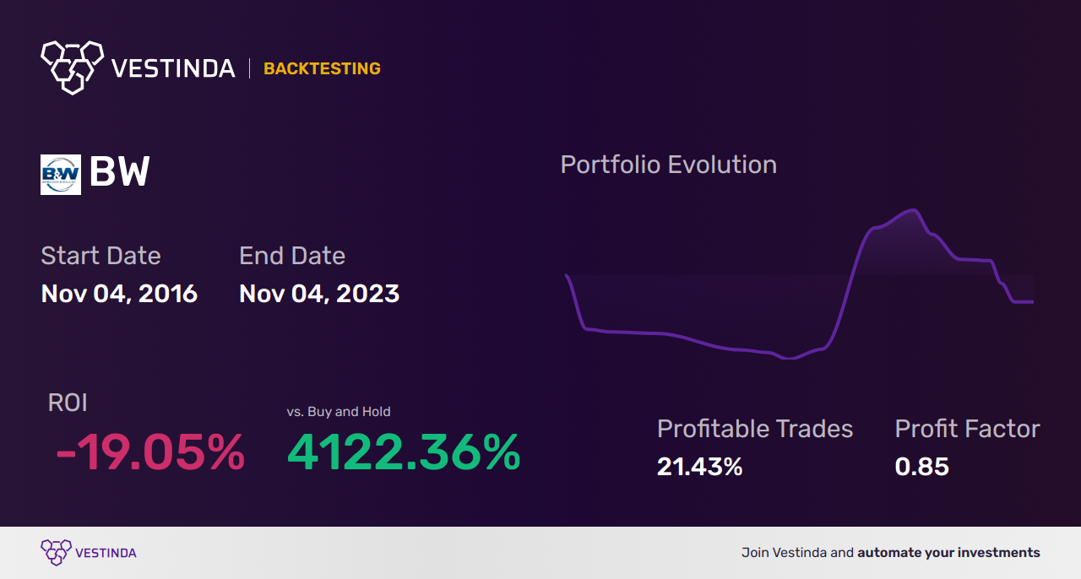Click the Portfolio Evolution heading

669,165
